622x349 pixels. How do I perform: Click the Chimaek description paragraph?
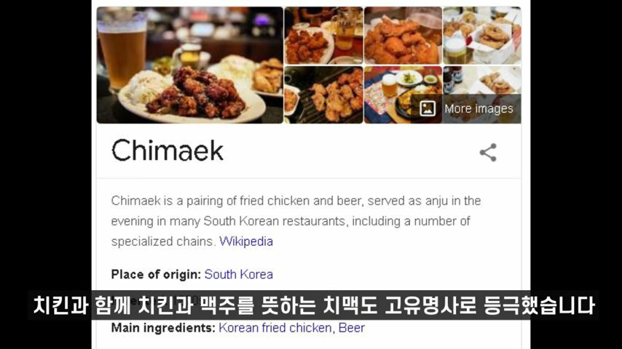click(296, 221)
